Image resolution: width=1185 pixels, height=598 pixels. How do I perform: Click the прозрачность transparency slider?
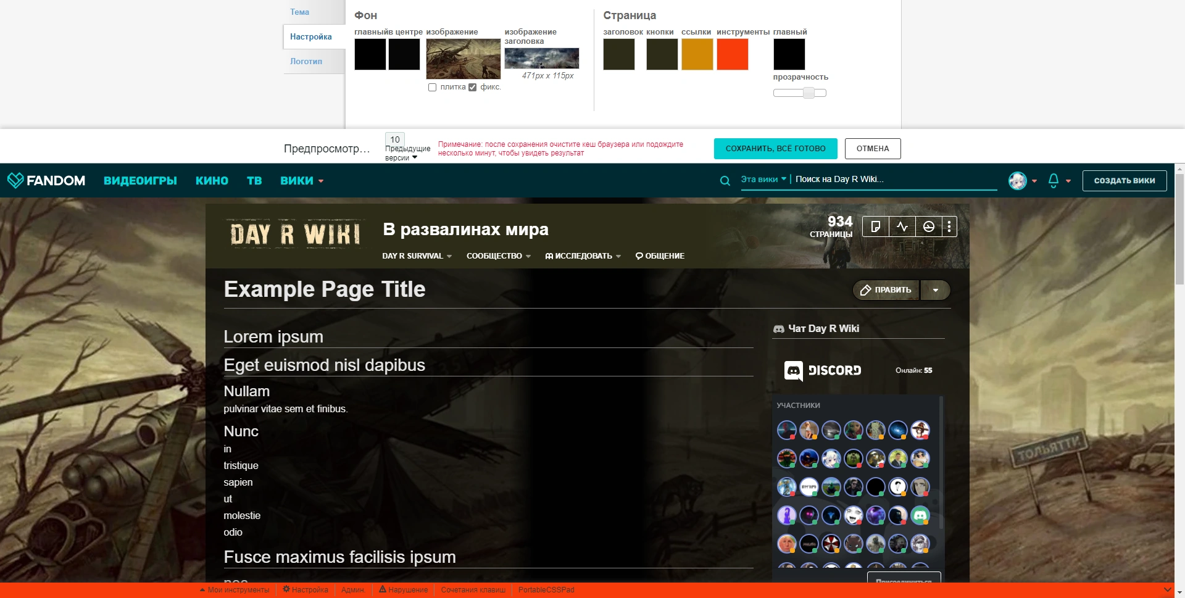click(x=800, y=93)
